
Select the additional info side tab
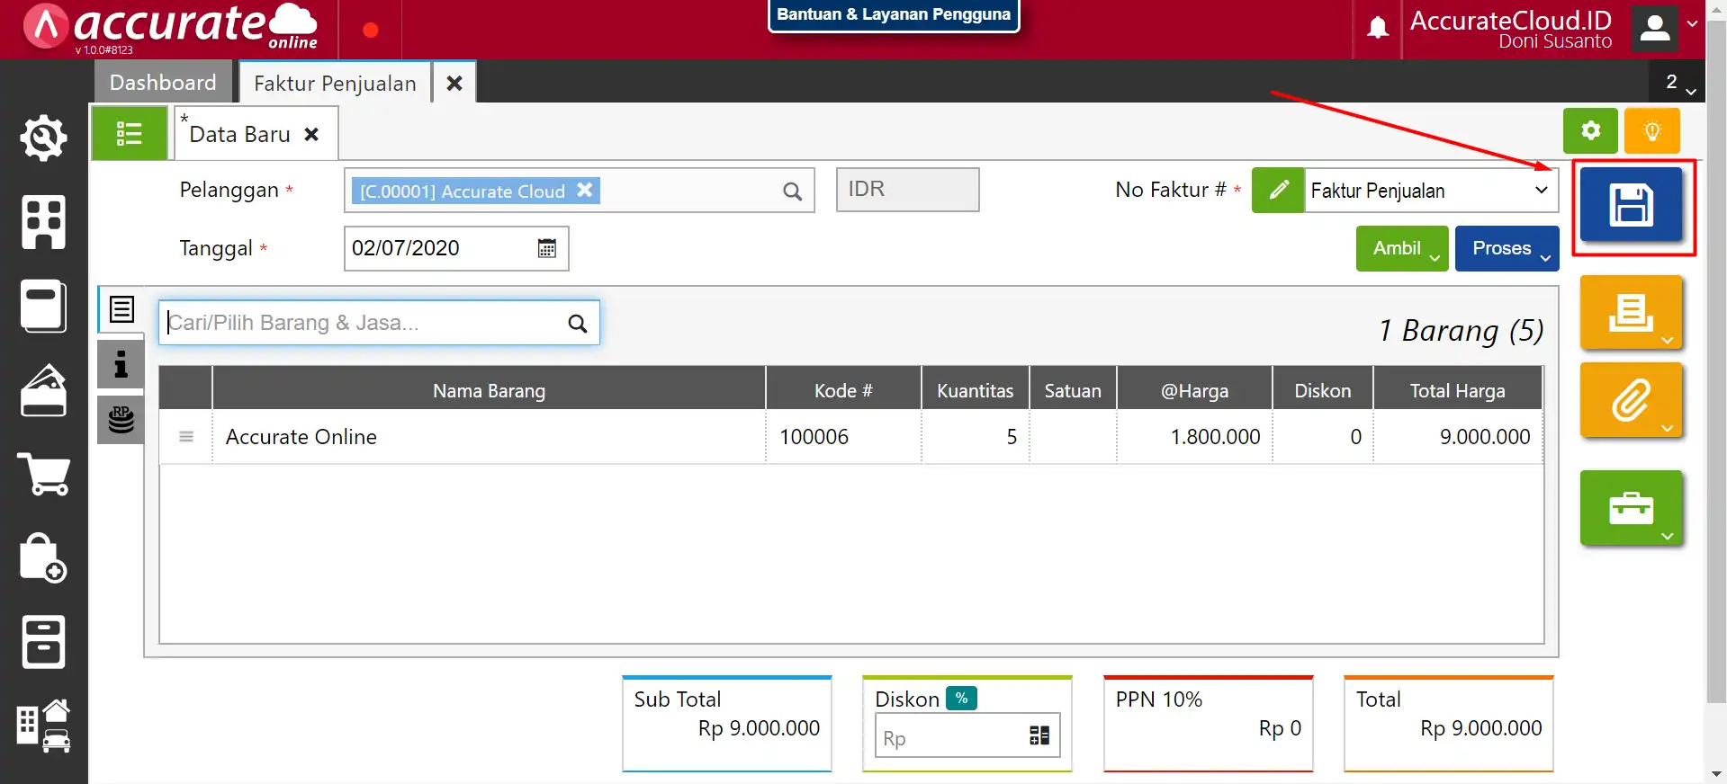121,364
